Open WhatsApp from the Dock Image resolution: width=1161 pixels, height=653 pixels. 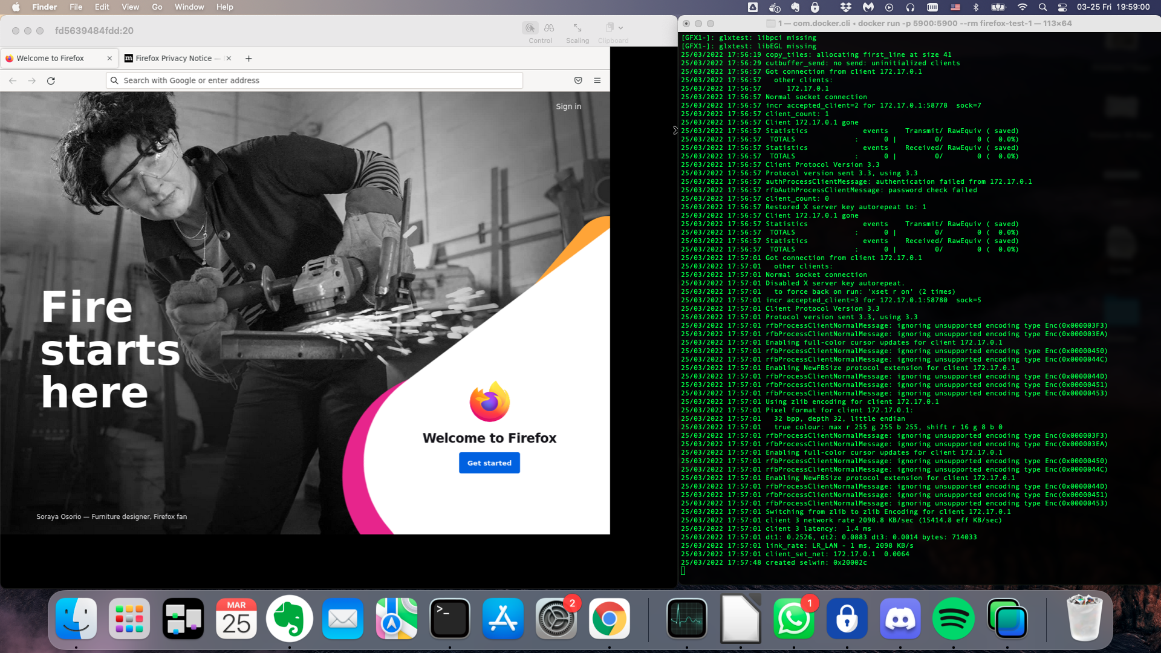pyautogui.click(x=794, y=619)
